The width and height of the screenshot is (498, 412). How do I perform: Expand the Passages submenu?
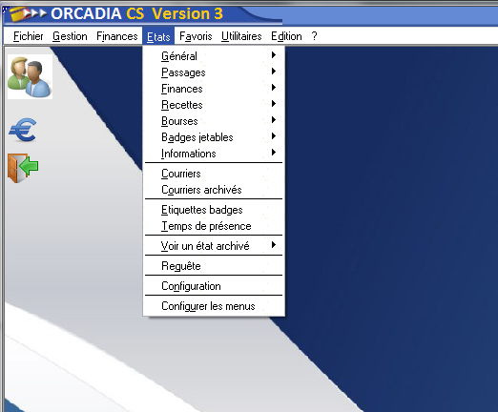[214, 72]
